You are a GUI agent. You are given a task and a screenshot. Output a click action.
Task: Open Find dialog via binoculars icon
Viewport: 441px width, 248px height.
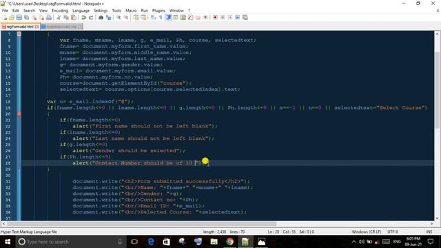(101, 18)
